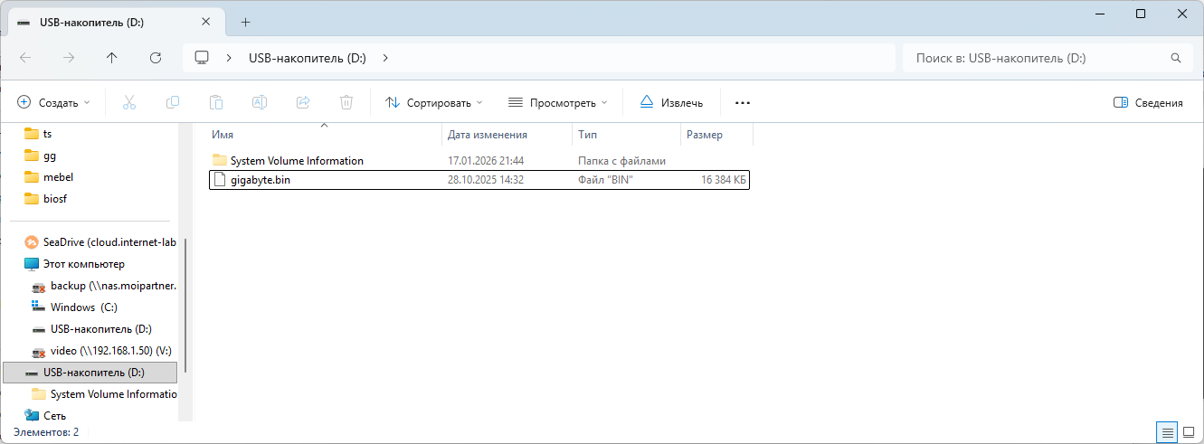Toggle the Сведения details pane

click(1148, 103)
